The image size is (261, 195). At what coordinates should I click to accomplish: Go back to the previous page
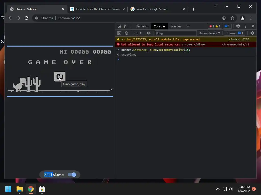(10, 18)
